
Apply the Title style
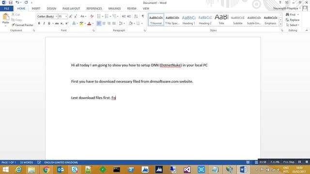[x=221, y=20]
